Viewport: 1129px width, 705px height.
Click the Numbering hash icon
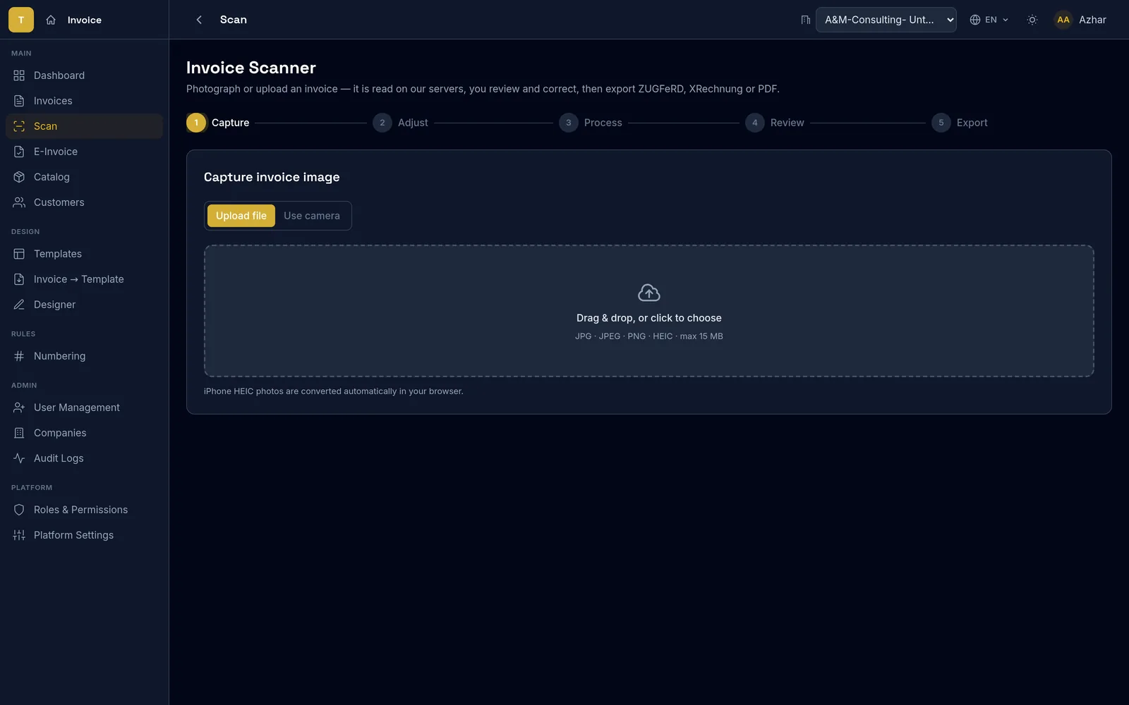point(19,356)
